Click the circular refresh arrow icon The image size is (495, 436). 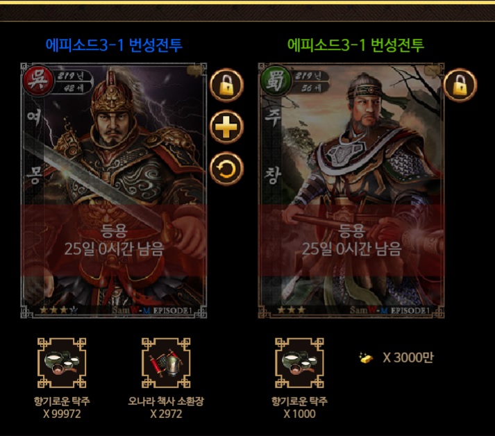(x=226, y=169)
